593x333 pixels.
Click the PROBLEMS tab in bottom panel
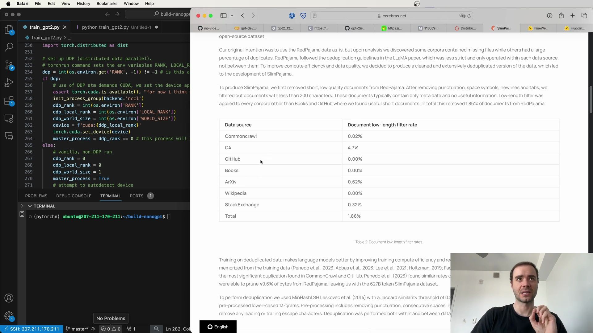point(36,195)
